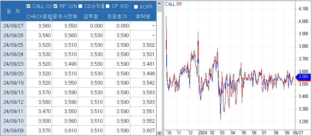Click the red RP legend label

point(179,4)
